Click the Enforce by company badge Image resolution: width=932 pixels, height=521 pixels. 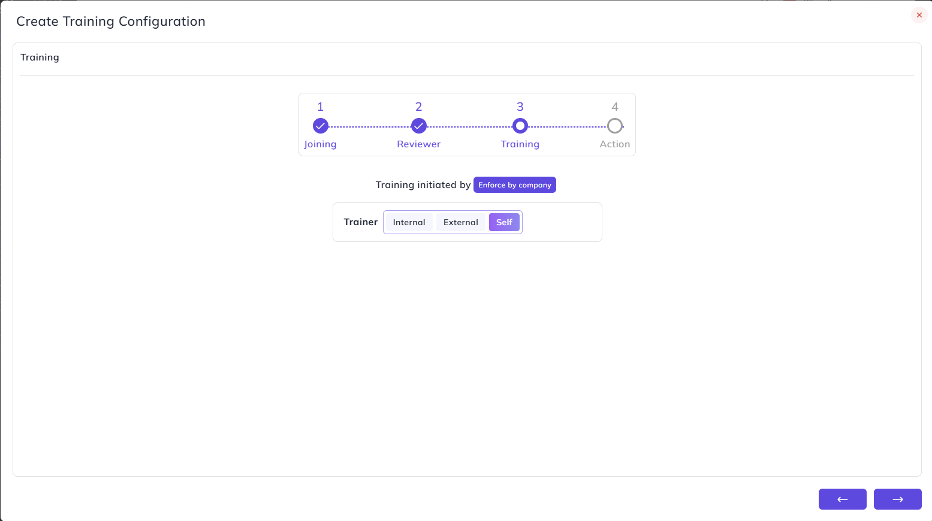click(515, 185)
